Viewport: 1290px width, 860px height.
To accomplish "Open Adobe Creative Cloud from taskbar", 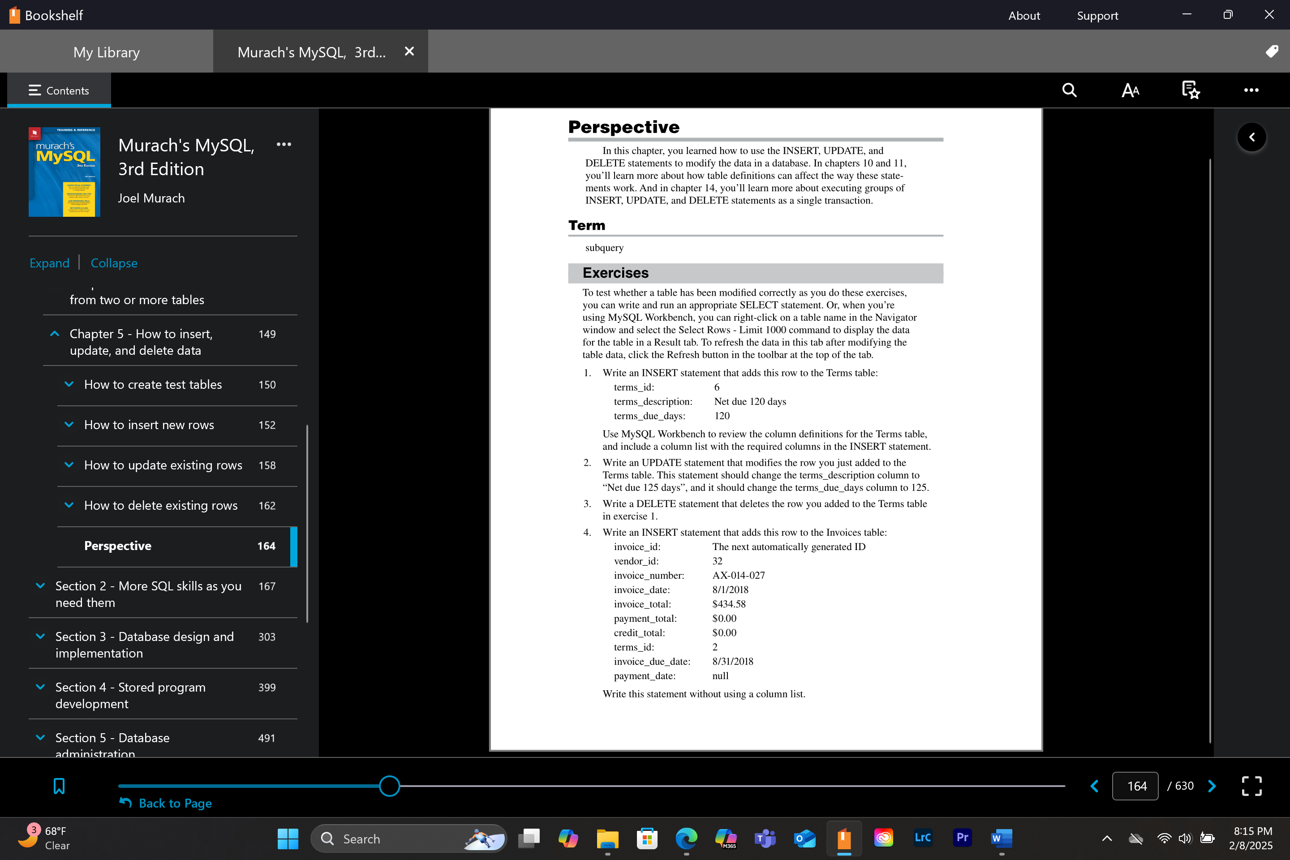I will 884,838.
